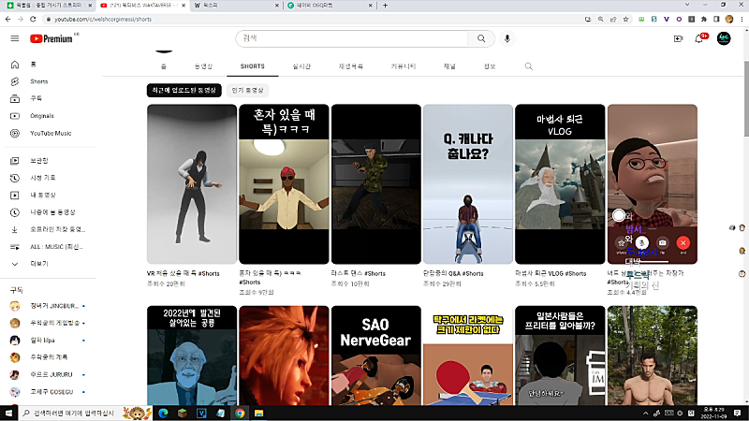Expand 더보기 in the sidebar
Image resolution: width=749 pixels, height=421 pixels.
39,263
